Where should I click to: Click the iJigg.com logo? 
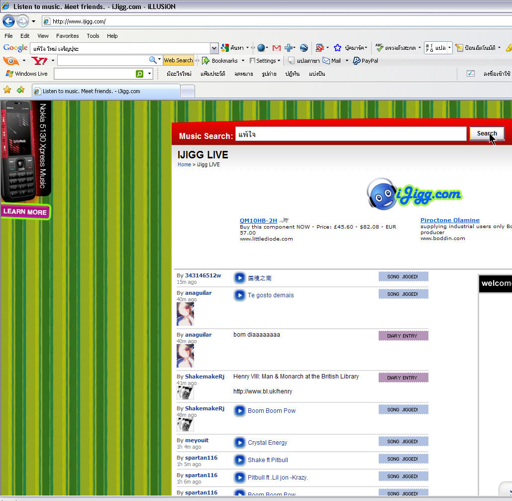(414, 194)
